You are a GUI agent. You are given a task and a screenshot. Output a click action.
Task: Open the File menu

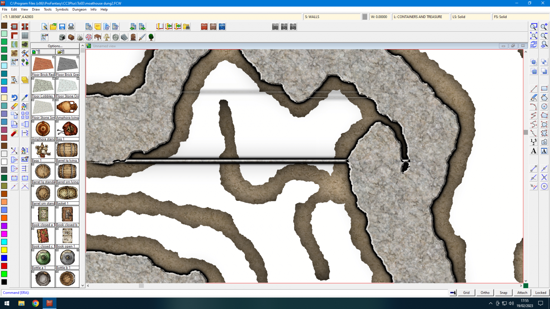coord(5,10)
